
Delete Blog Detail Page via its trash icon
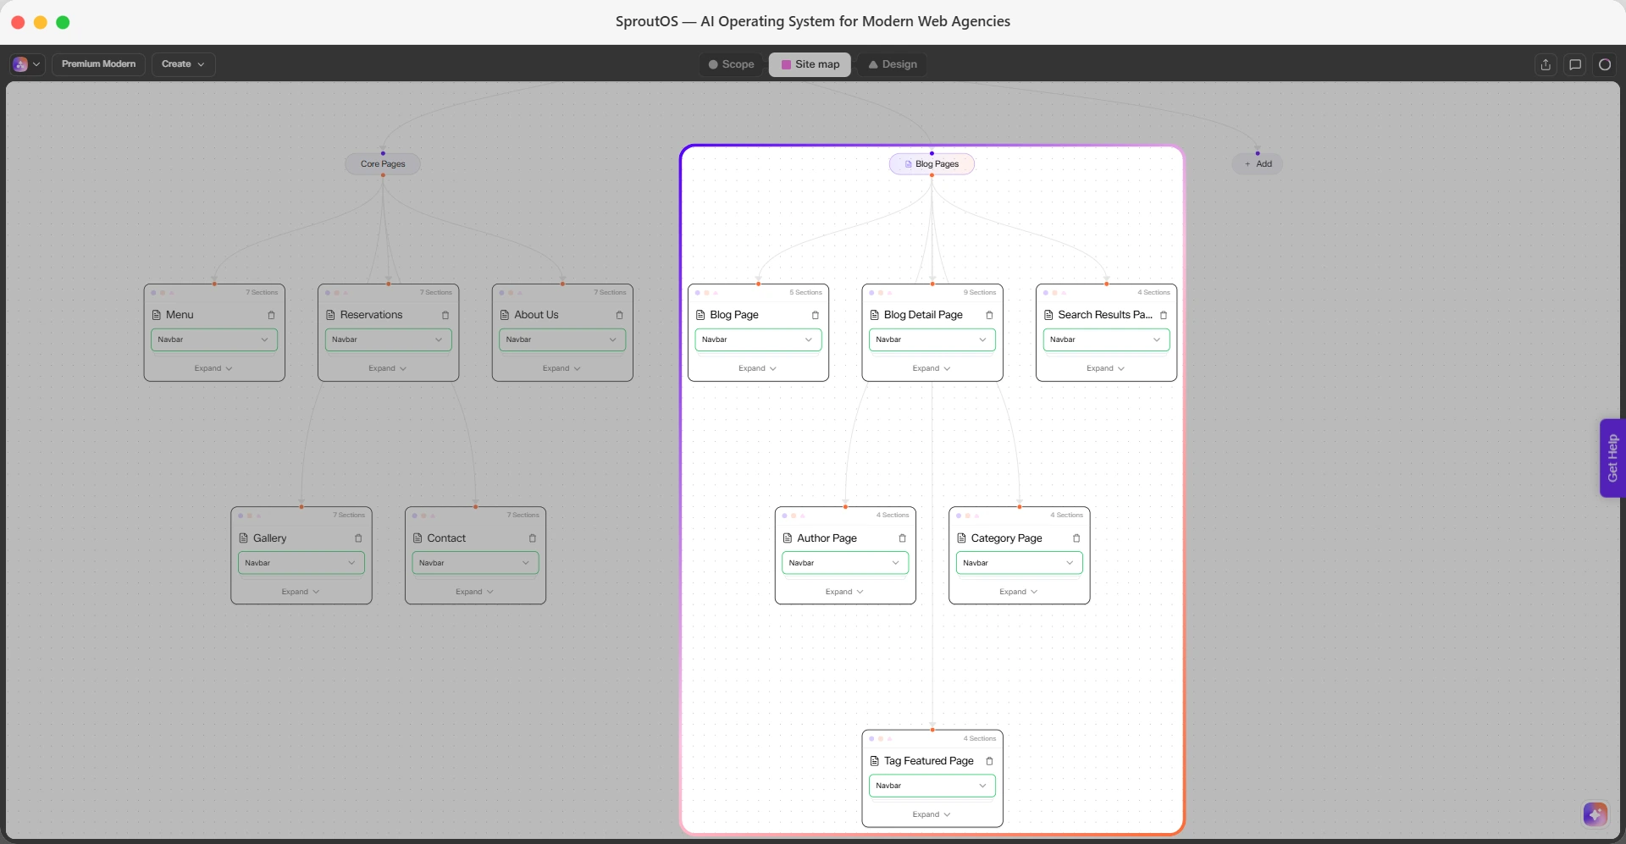pos(989,315)
